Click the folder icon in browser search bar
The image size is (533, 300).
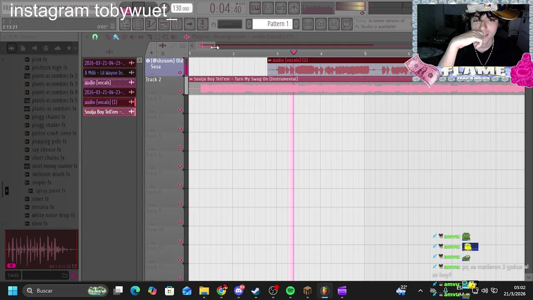pos(65,275)
